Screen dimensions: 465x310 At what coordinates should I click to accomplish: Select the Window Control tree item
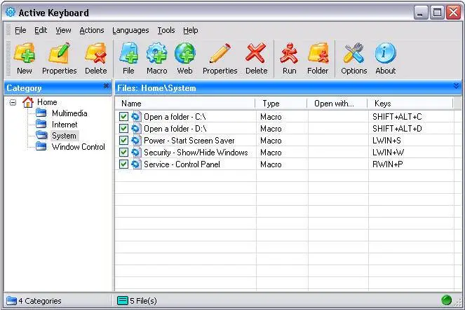(79, 147)
